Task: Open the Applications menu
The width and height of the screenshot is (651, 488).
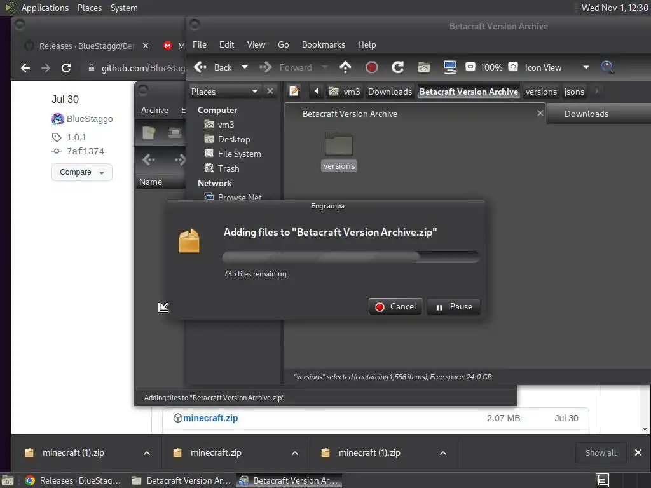Action: tap(45, 8)
